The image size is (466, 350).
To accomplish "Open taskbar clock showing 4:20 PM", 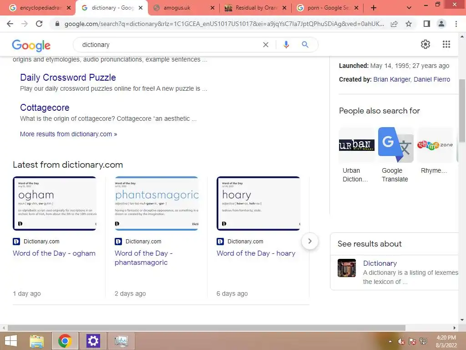I will coord(446,341).
